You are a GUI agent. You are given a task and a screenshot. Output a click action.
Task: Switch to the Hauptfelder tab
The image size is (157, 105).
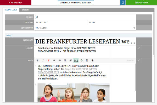11,10
